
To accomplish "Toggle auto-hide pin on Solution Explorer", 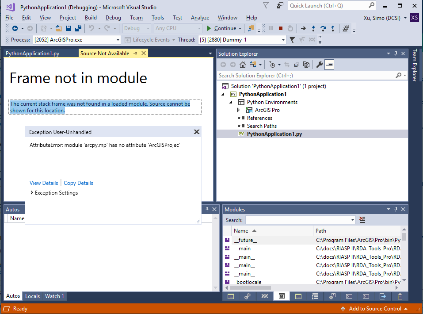I will (x=396, y=54).
